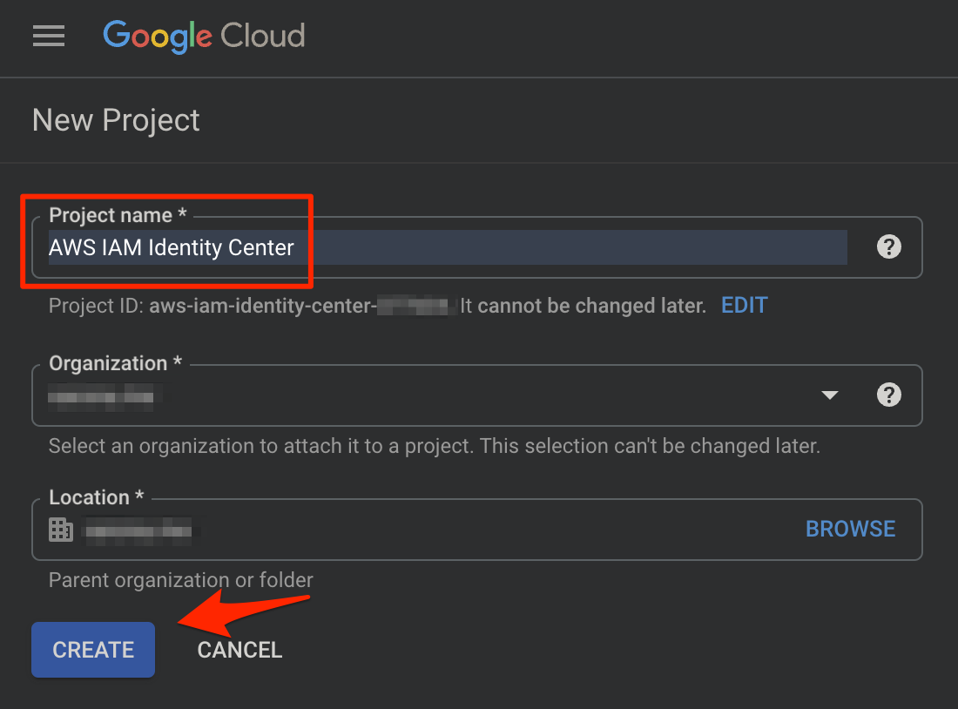Image resolution: width=958 pixels, height=709 pixels.
Task: Click the 'Parent organization or folder' hint
Action: 181,580
